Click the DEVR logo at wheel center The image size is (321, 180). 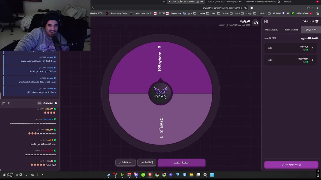pos(160,93)
